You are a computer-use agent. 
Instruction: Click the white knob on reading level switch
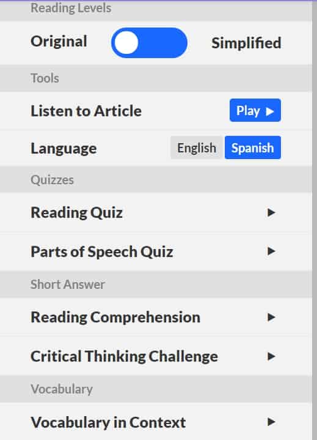pos(126,43)
